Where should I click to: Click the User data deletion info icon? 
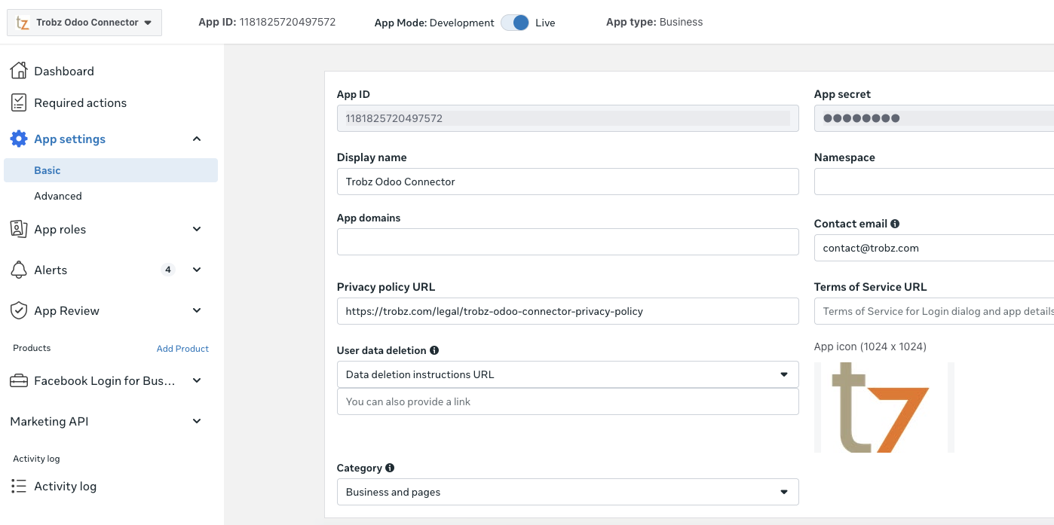pos(434,350)
